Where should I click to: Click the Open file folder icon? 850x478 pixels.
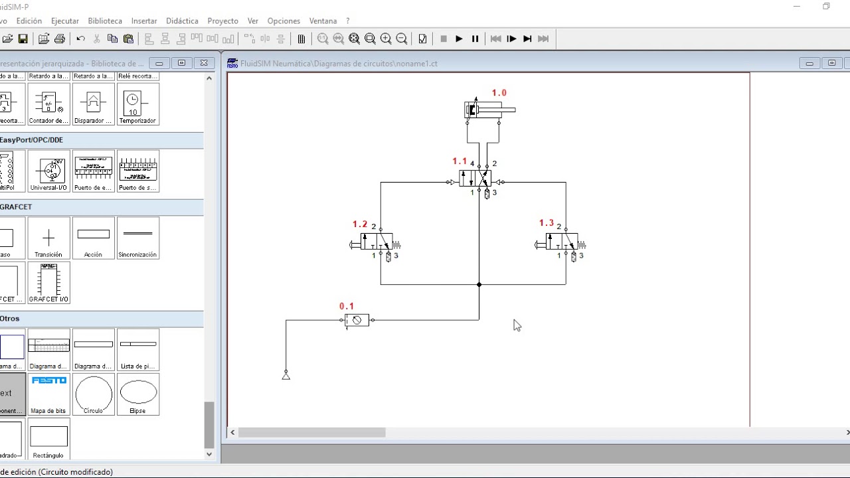[x=8, y=39]
